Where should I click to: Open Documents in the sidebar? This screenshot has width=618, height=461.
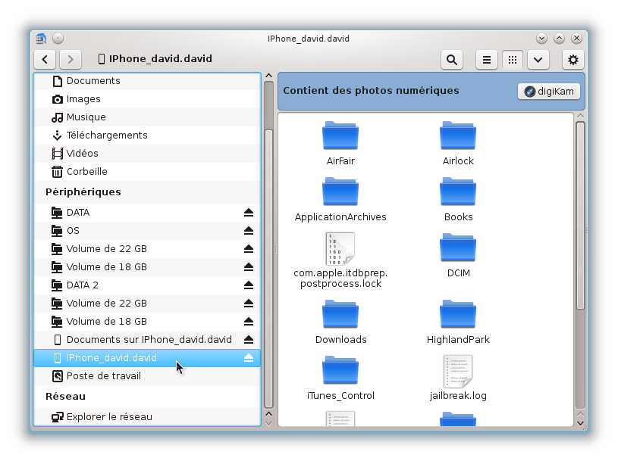[x=147, y=81]
